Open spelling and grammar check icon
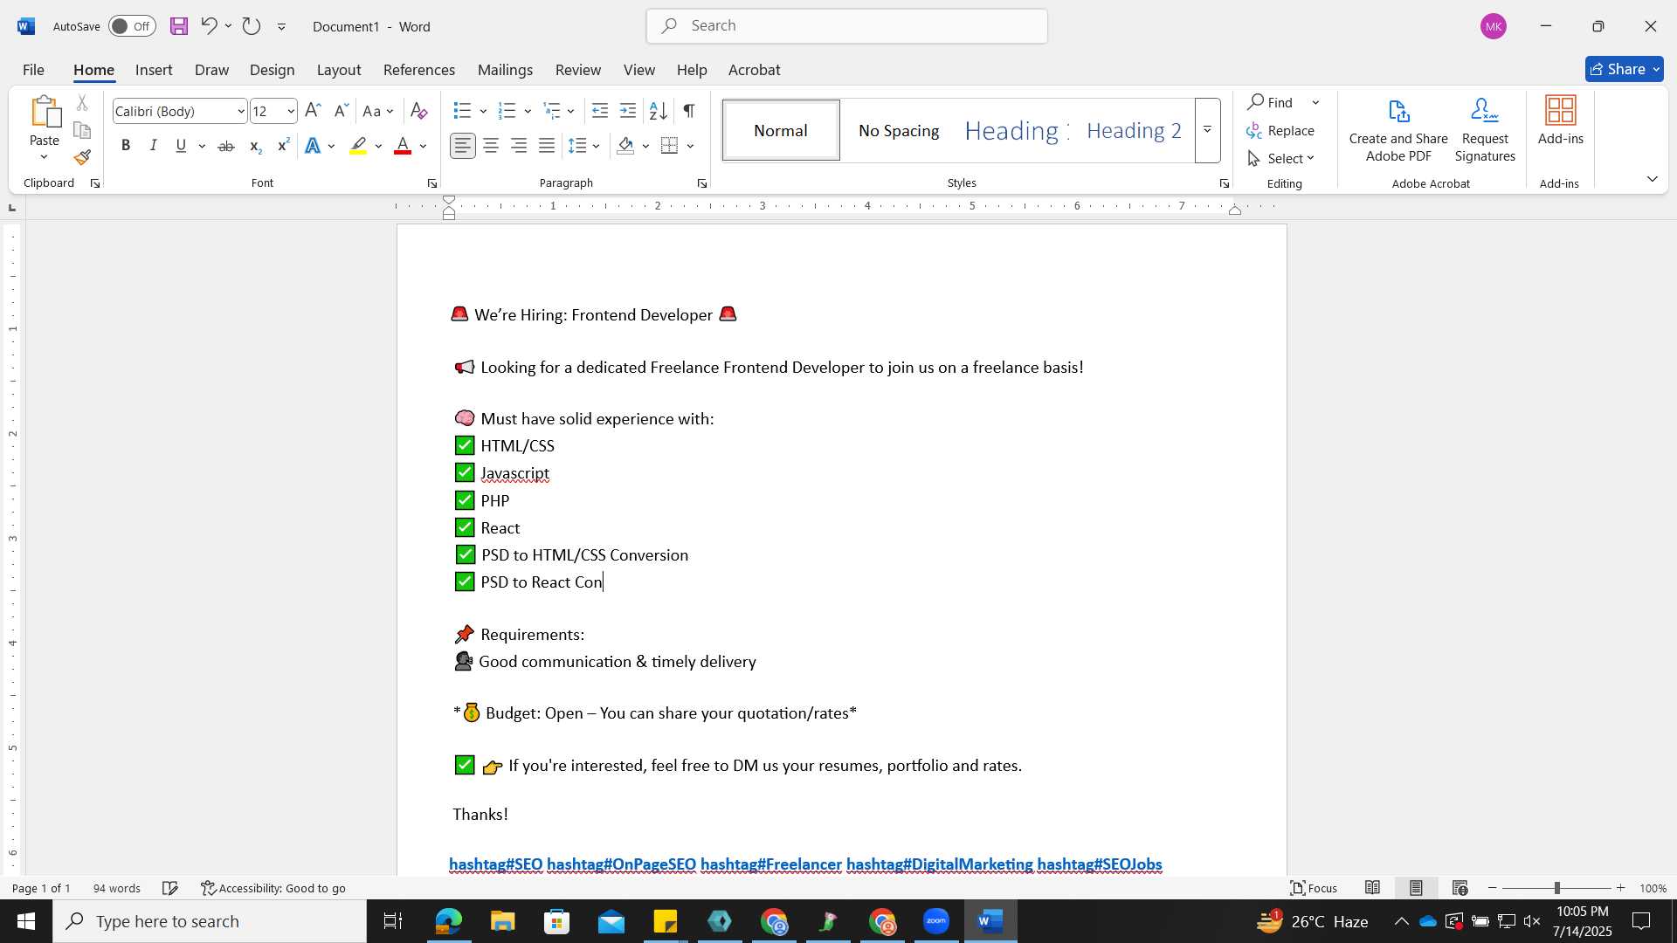 170,888
